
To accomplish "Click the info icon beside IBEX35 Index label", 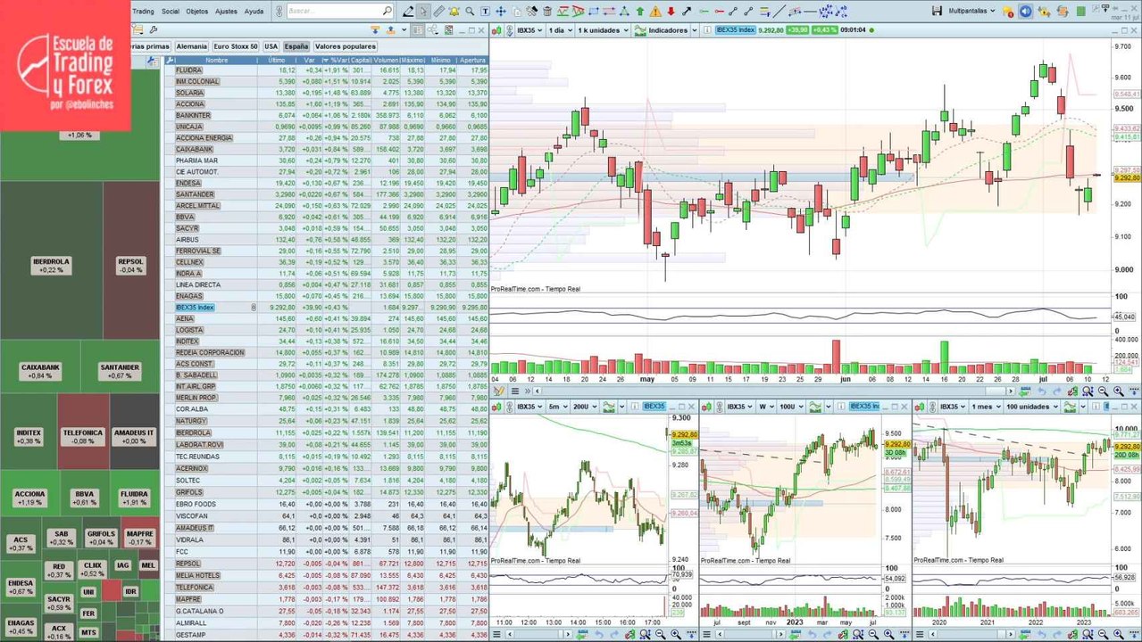I will [x=707, y=30].
